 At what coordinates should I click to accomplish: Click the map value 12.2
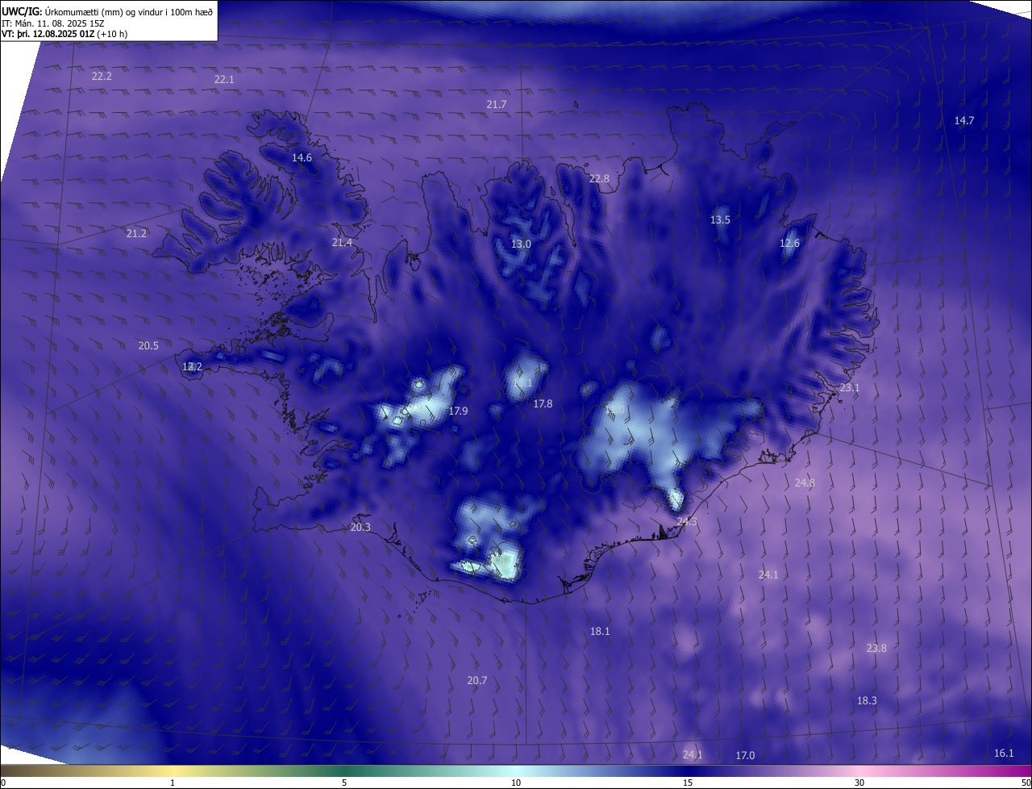tap(192, 366)
